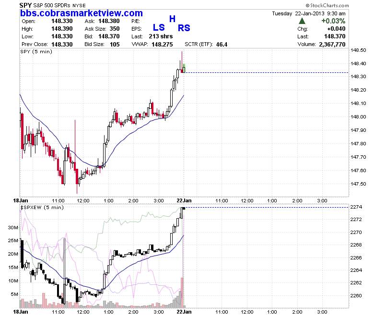Click the 'SPY (5 min)' chart label
374x316 pixels.
pyautogui.click(x=36, y=51)
